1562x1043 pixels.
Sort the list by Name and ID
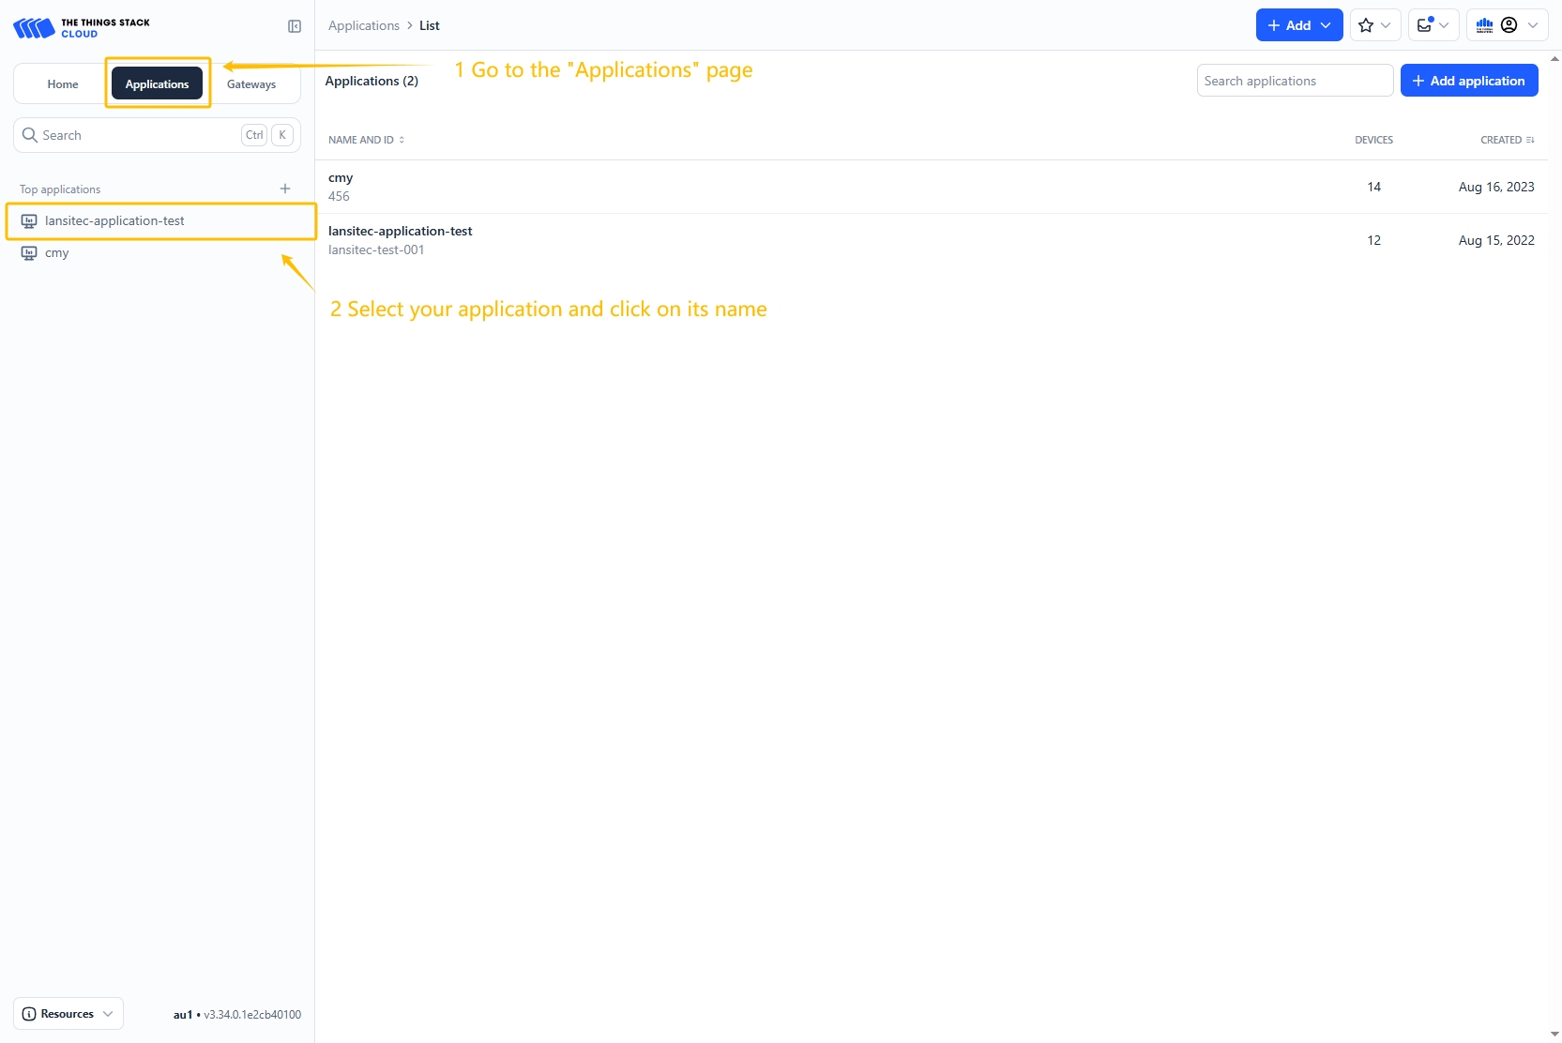click(366, 140)
